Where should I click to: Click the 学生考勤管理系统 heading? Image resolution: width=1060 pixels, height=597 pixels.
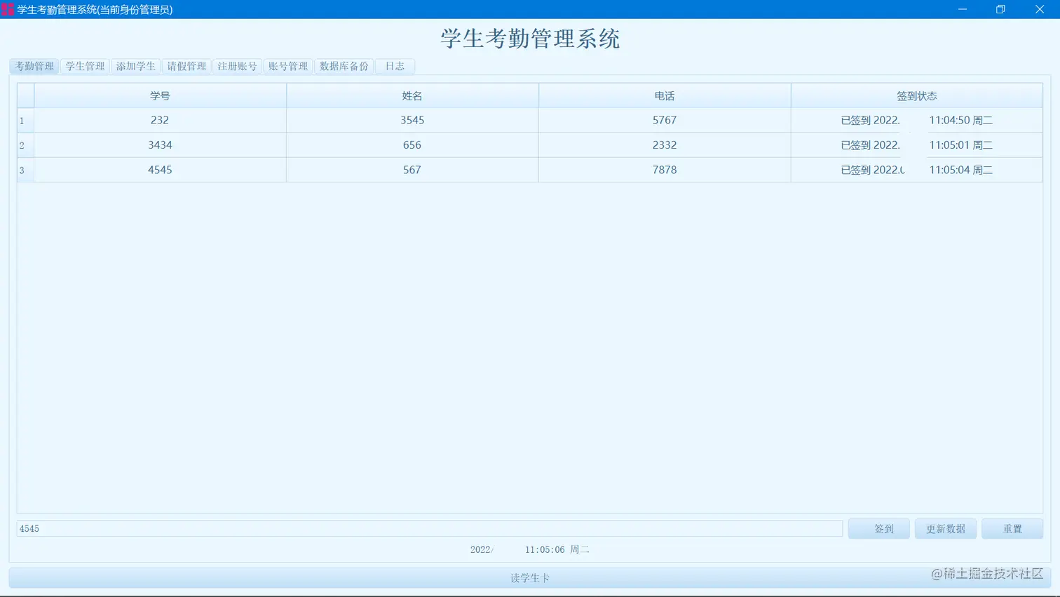click(x=530, y=39)
